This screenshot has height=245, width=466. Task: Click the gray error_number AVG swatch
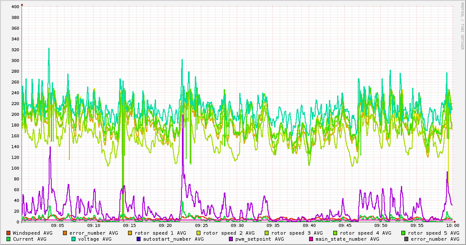406,239
